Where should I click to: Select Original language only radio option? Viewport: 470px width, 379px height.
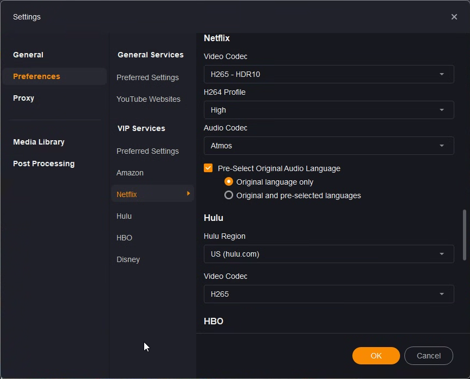(x=229, y=182)
